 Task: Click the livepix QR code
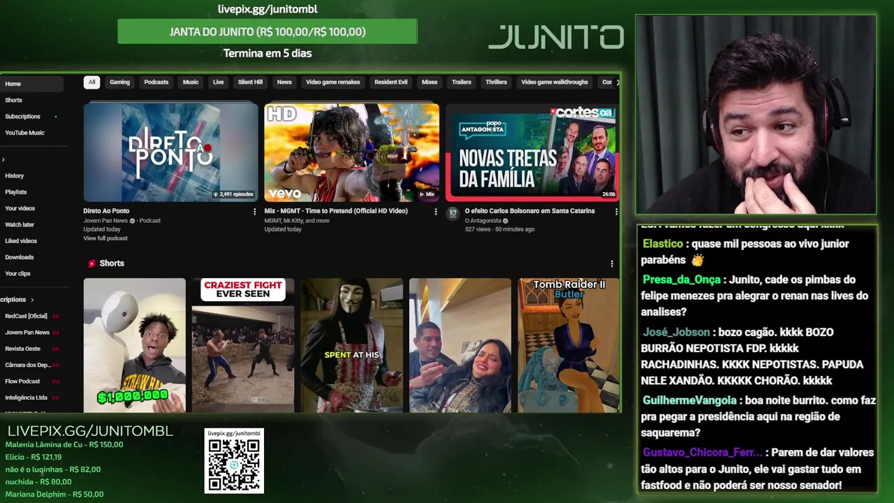coord(234,465)
